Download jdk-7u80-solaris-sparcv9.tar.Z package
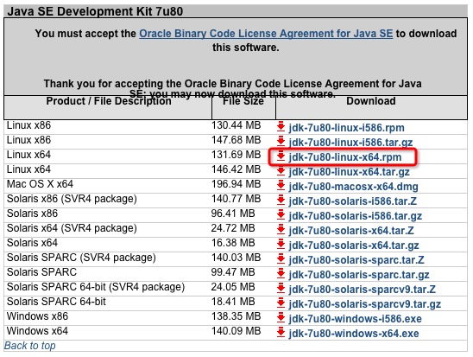Image resolution: width=473 pixels, height=357 pixels. 362,290
